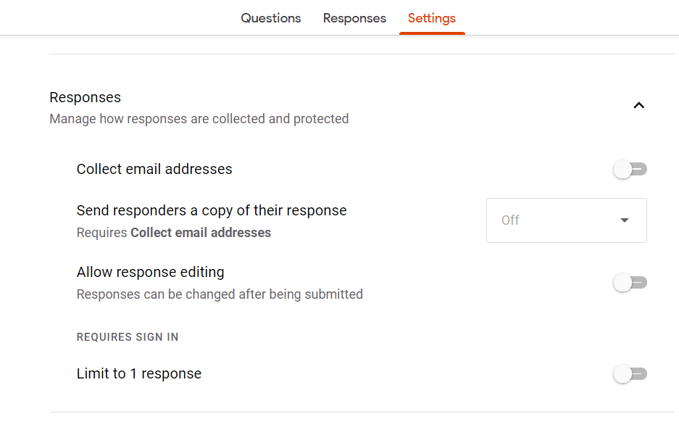Collapse the Responses settings section

pyautogui.click(x=638, y=105)
